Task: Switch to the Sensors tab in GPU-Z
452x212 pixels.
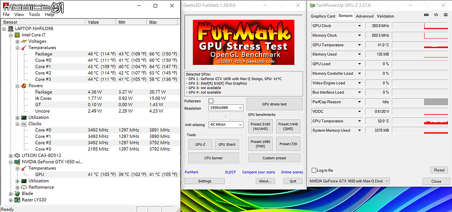Action: coord(346,16)
